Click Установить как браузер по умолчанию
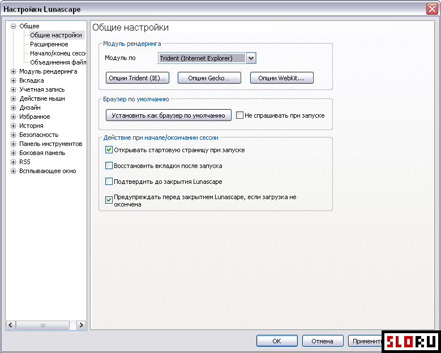 tap(169, 115)
